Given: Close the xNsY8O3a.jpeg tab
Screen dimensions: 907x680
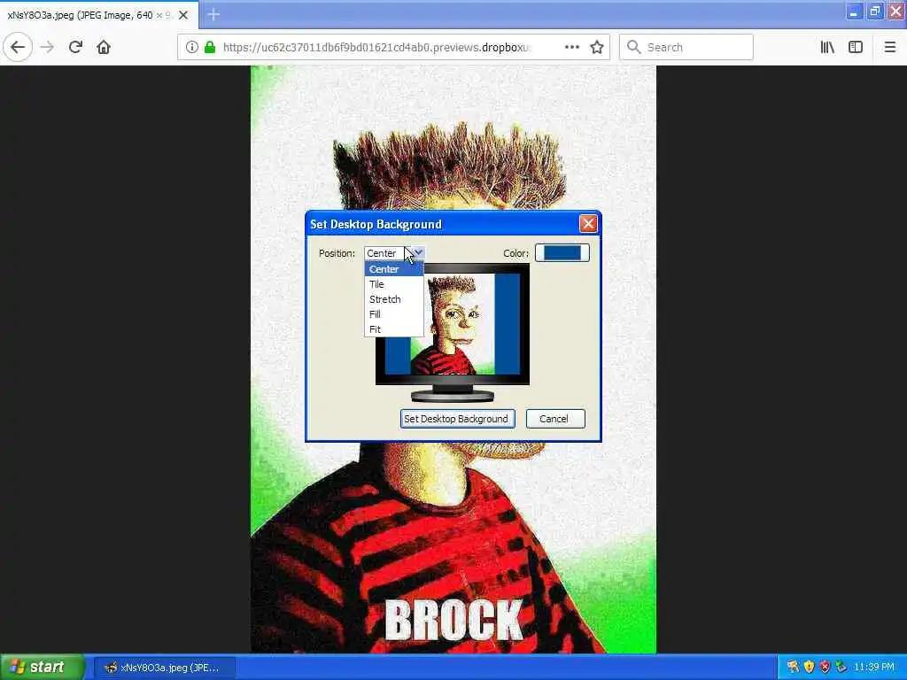Looking at the screenshot, I should point(183,15).
